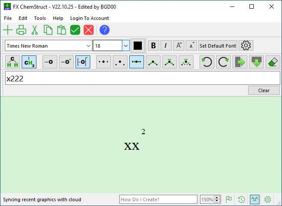The height and width of the screenshot is (206, 282).
Task: Toggle the molecule icon in status bar
Action: [x=255, y=199]
